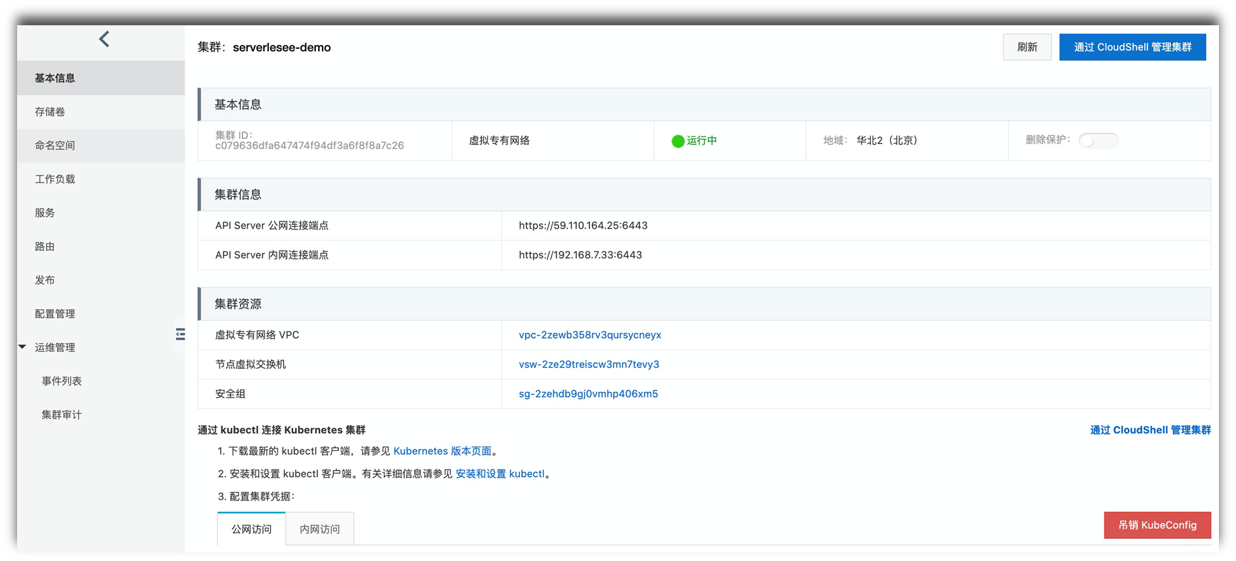Image resolution: width=1236 pixels, height=561 pixels.
Task: Open 命名空间 in the sidebar
Action: tap(101, 145)
